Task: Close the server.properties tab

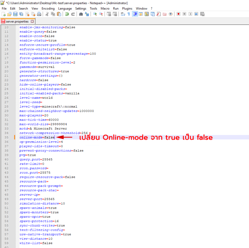Action: tap(32, 21)
